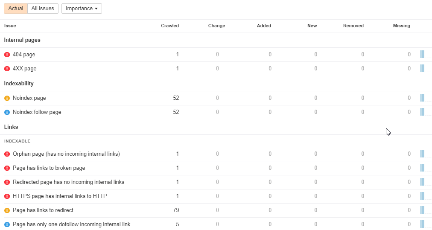Open the Importance dropdown

pos(82,9)
